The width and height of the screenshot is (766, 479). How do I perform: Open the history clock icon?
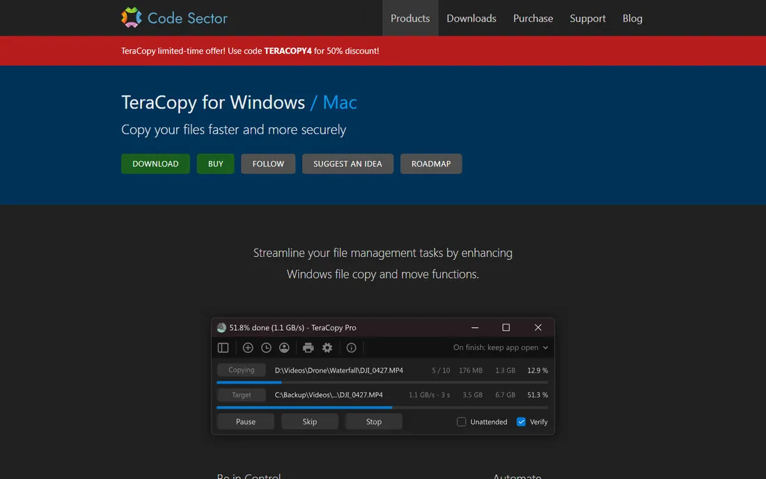click(266, 347)
